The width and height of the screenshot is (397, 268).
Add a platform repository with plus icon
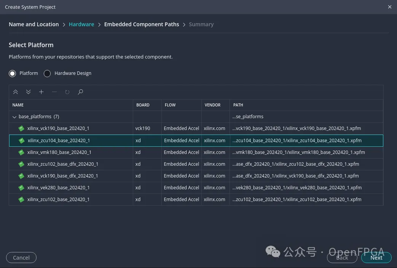(41, 92)
